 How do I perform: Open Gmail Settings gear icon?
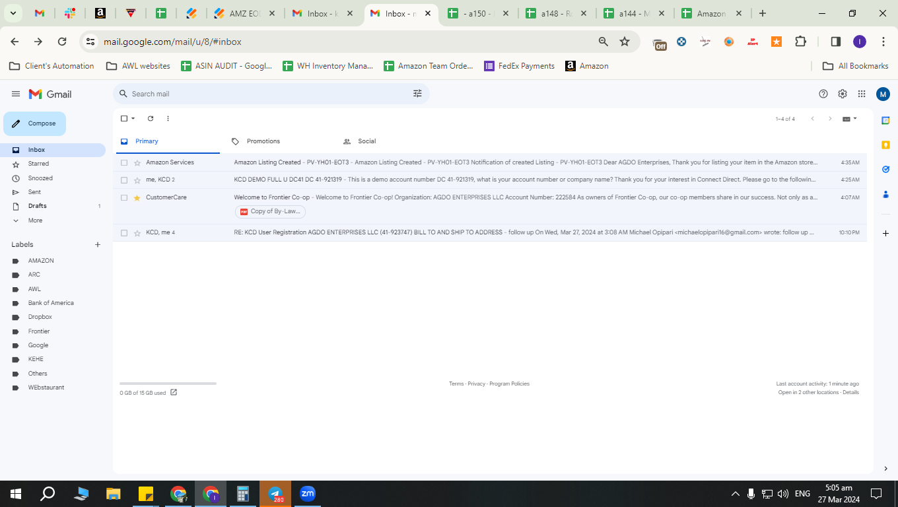tap(843, 94)
